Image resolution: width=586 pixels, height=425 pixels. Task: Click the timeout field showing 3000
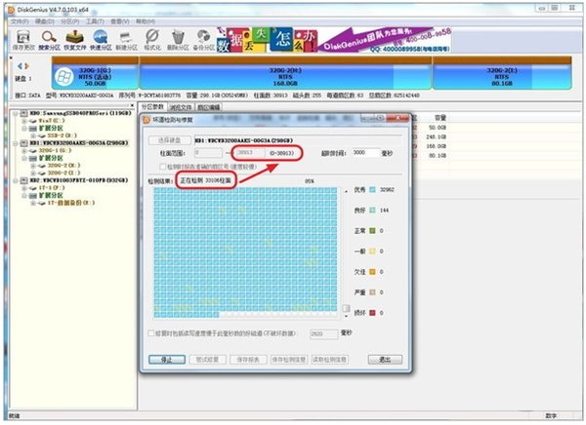pyautogui.click(x=365, y=153)
